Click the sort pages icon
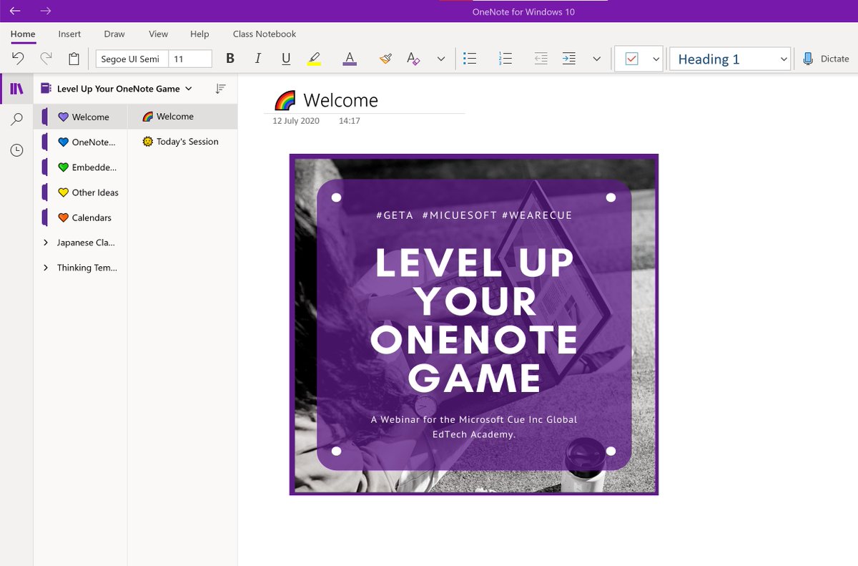Screen dimensions: 858x566 pyautogui.click(x=221, y=89)
